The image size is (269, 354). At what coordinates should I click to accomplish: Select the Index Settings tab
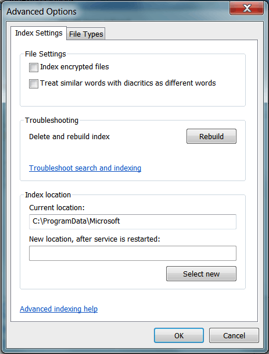(x=38, y=33)
